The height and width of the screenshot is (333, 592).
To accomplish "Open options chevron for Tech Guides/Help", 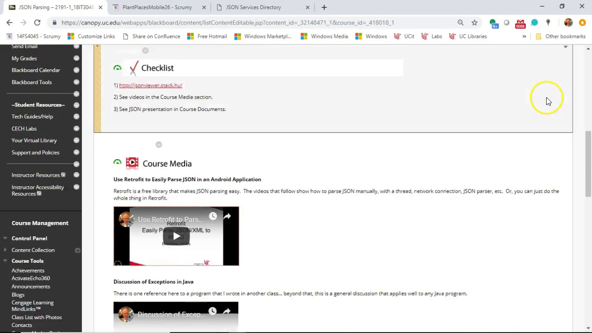I will click(x=76, y=117).
